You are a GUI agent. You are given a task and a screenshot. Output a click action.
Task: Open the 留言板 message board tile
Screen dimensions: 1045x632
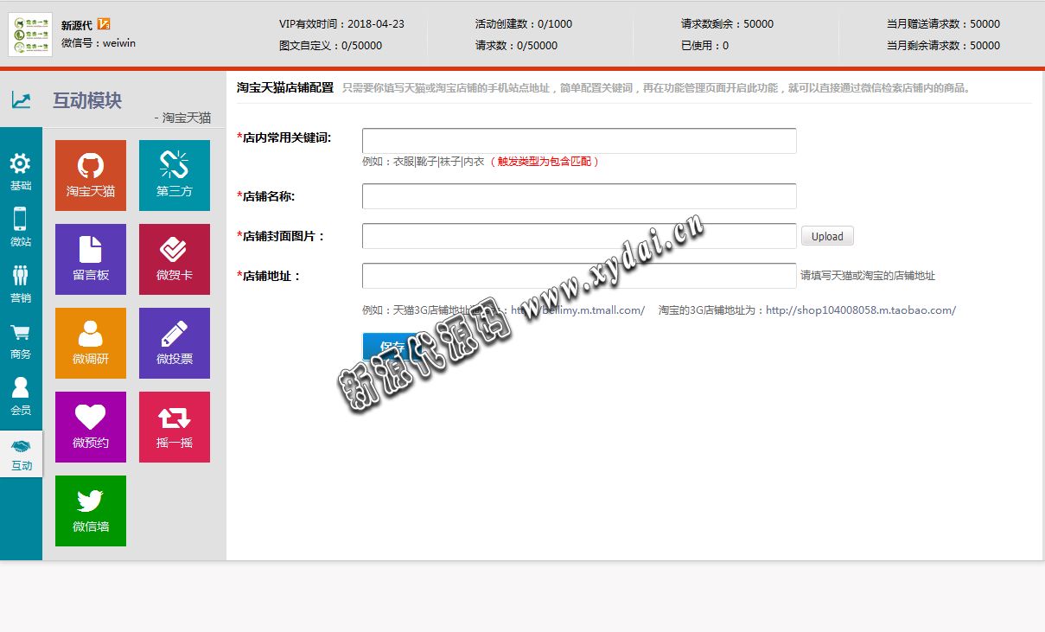[x=91, y=259]
